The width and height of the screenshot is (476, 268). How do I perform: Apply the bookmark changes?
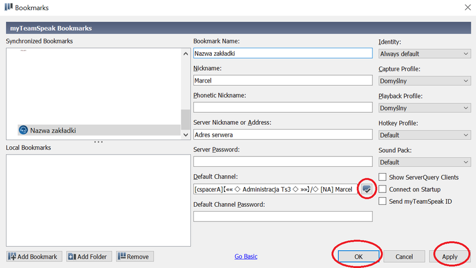[x=450, y=257]
